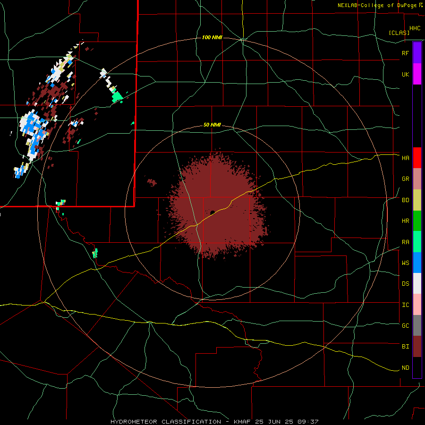The height and width of the screenshot is (425, 425).
Task: Click the green RA echo near state line
Action: (117, 97)
